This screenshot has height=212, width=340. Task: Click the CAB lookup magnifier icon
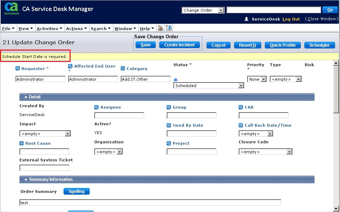(x=241, y=107)
